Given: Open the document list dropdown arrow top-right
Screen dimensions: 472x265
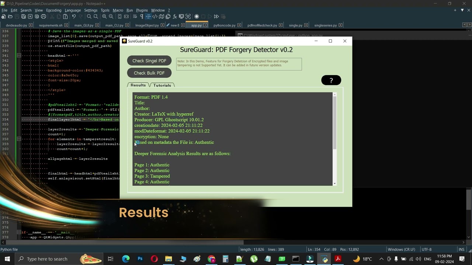Looking at the screenshot, I should tap(462, 10).
